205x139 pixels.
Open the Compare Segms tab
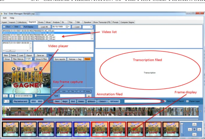coord(127,22)
